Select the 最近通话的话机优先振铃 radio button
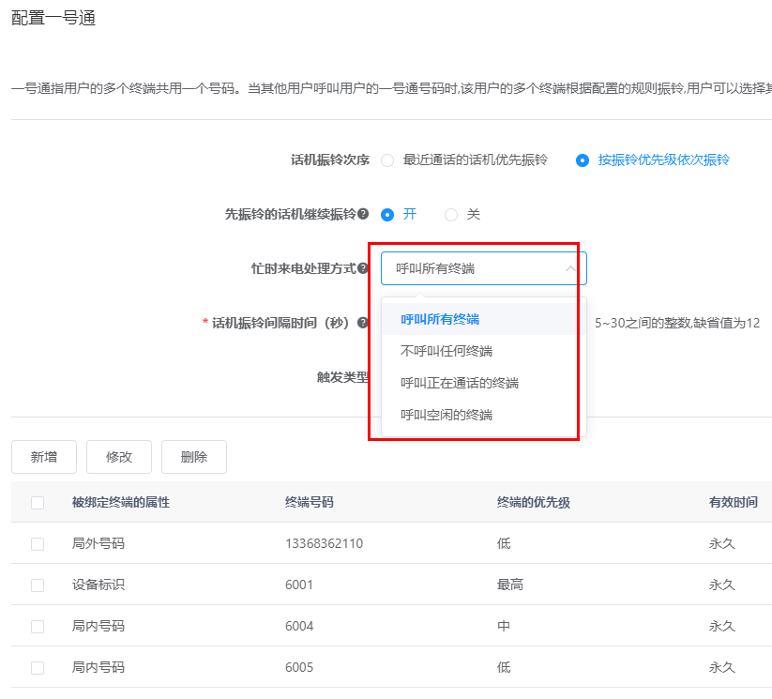The width and height of the screenshot is (772, 699). [x=386, y=160]
